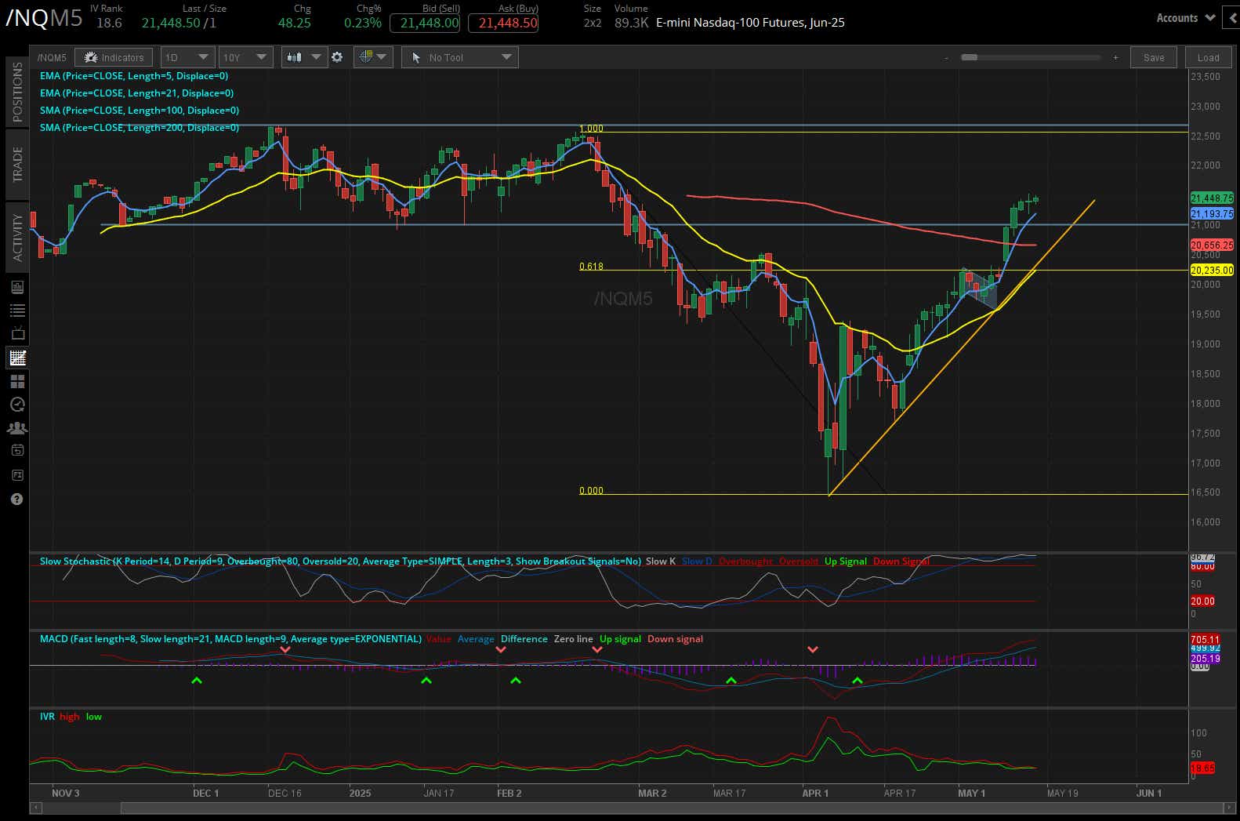The image size is (1240, 821).
Task: Select SMA Length=100 study label
Action: 140,111
